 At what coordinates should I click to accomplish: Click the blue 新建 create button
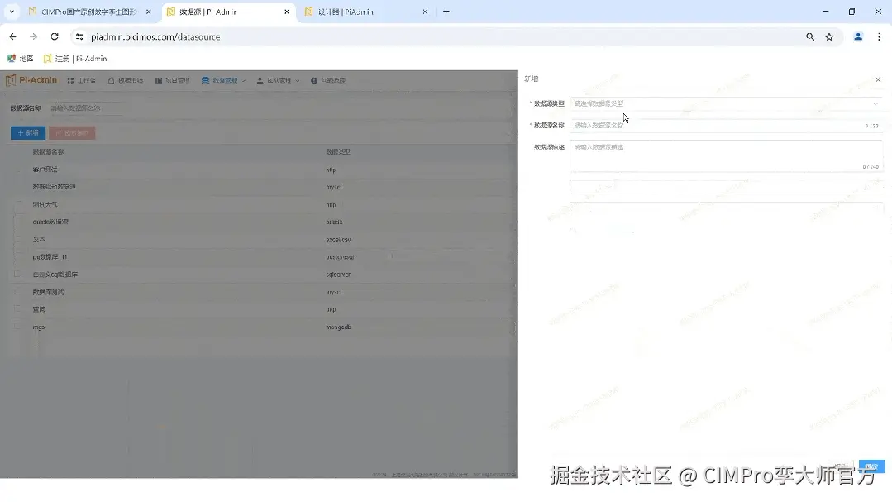pyautogui.click(x=27, y=131)
